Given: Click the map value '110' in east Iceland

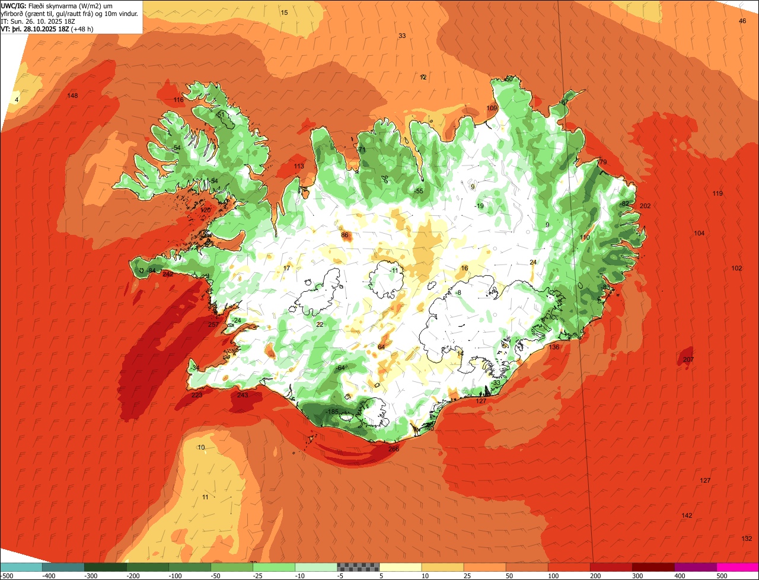Looking at the screenshot, I should coord(585,237).
